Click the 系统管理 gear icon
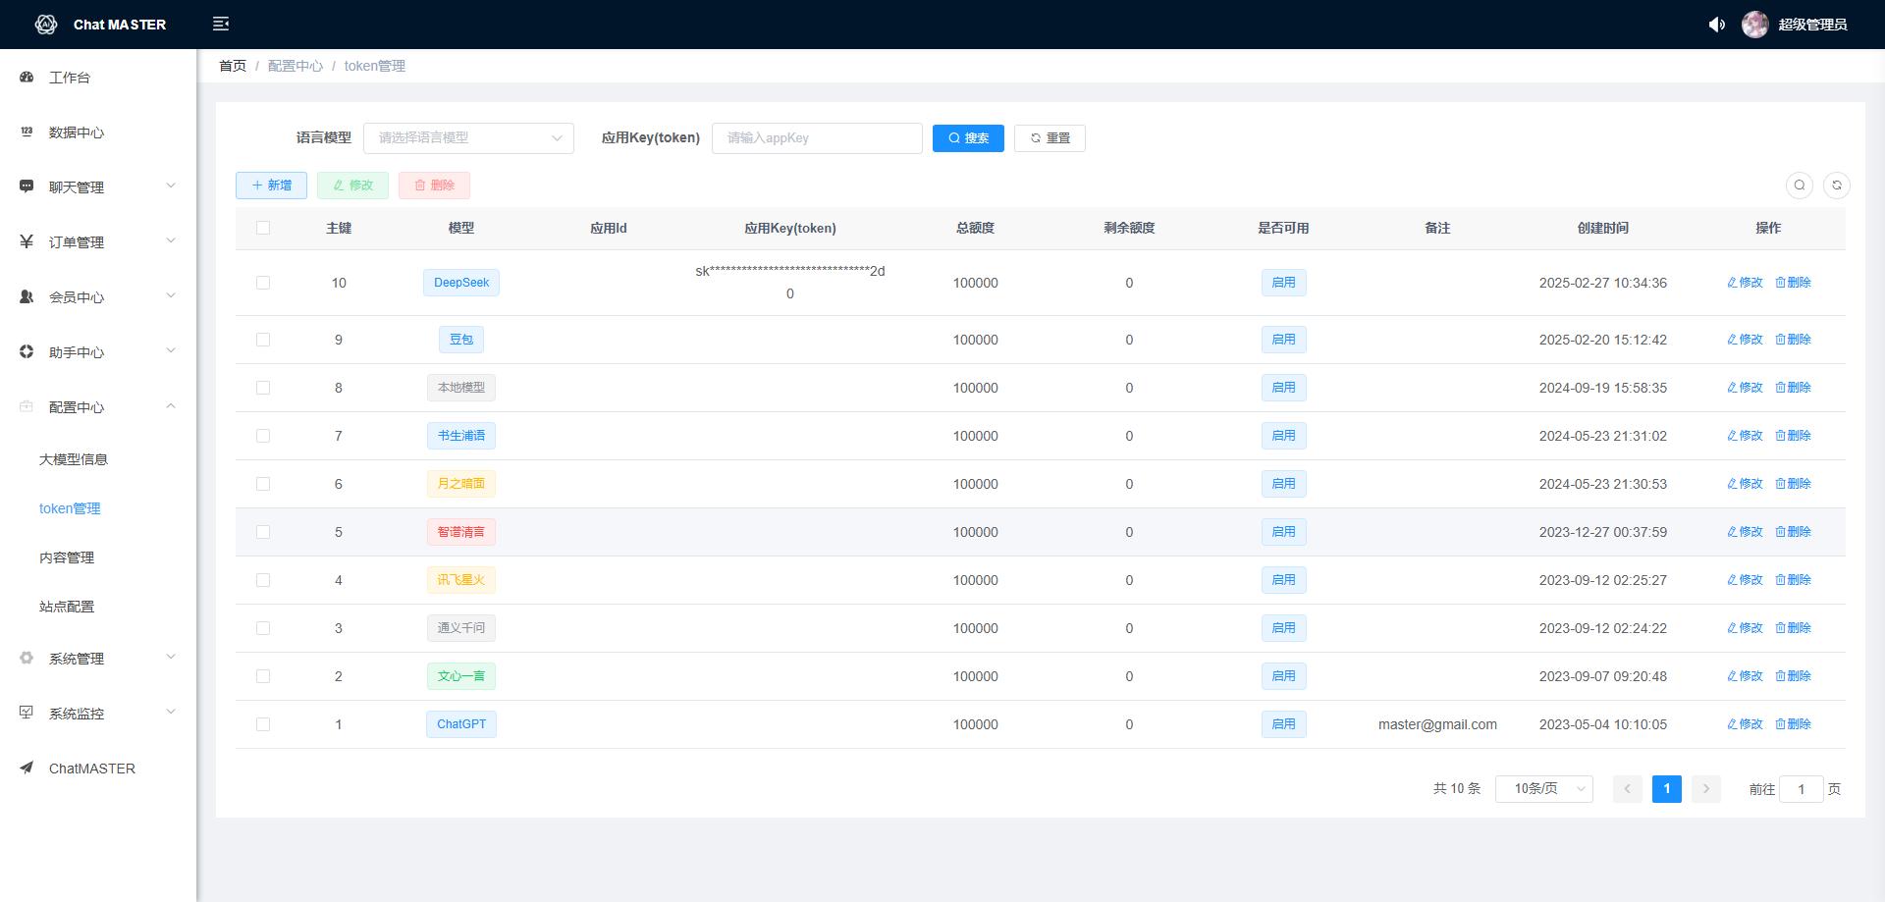Viewport: 1885px width, 902px height. coord(27,658)
